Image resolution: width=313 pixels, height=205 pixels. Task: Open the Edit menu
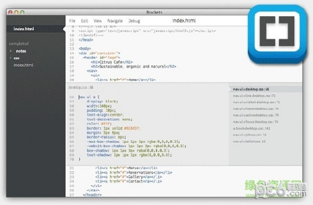85,21
